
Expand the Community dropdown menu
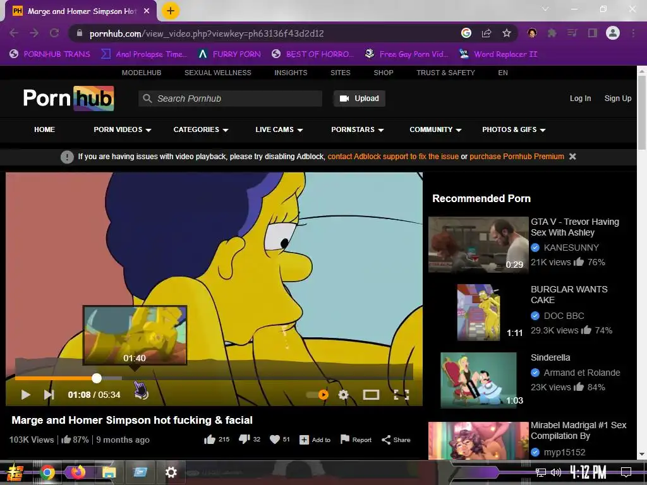(x=435, y=129)
